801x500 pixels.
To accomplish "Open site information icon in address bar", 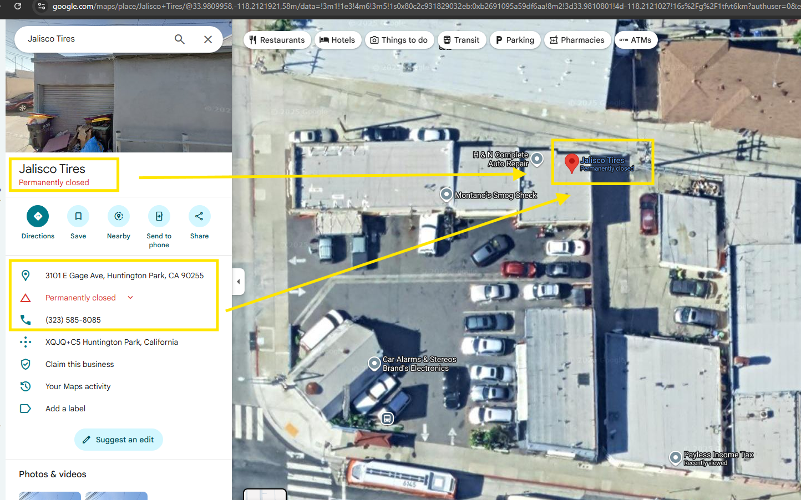I will [41, 6].
